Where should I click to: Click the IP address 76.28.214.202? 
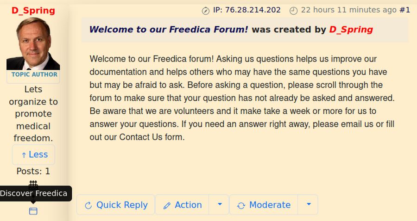point(253,10)
